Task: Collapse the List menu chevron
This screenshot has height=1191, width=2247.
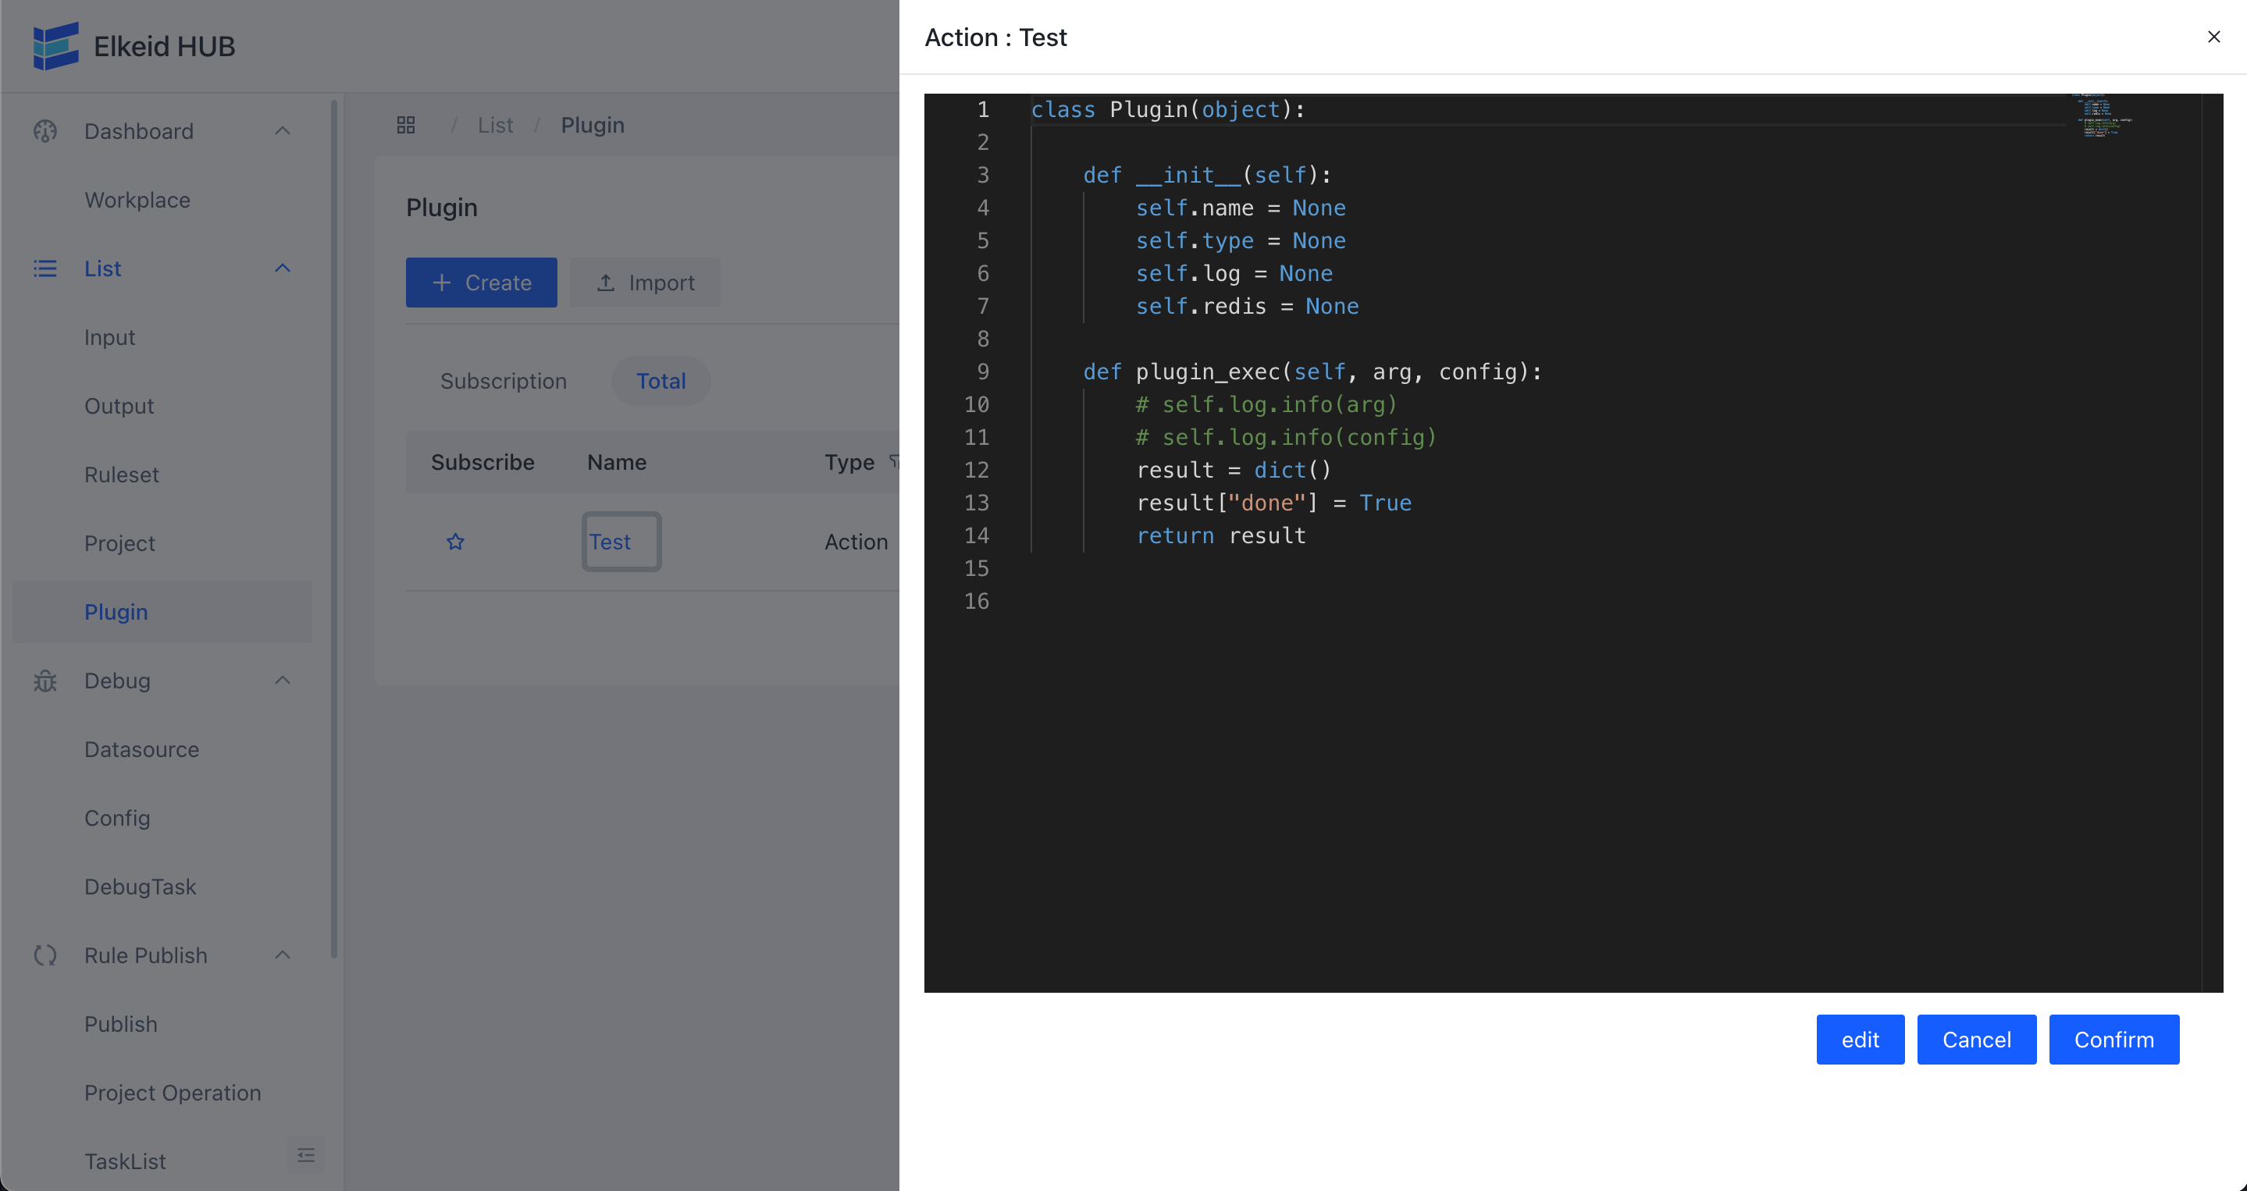Action: point(282,268)
